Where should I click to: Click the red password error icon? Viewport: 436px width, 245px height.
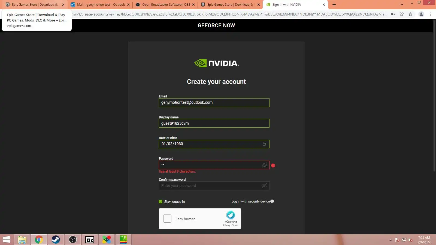pos(273,166)
